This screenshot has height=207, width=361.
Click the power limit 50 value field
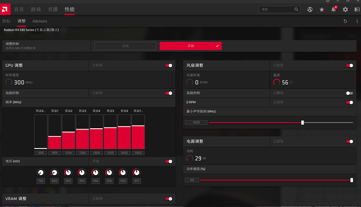pyautogui.click(x=192, y=180)
